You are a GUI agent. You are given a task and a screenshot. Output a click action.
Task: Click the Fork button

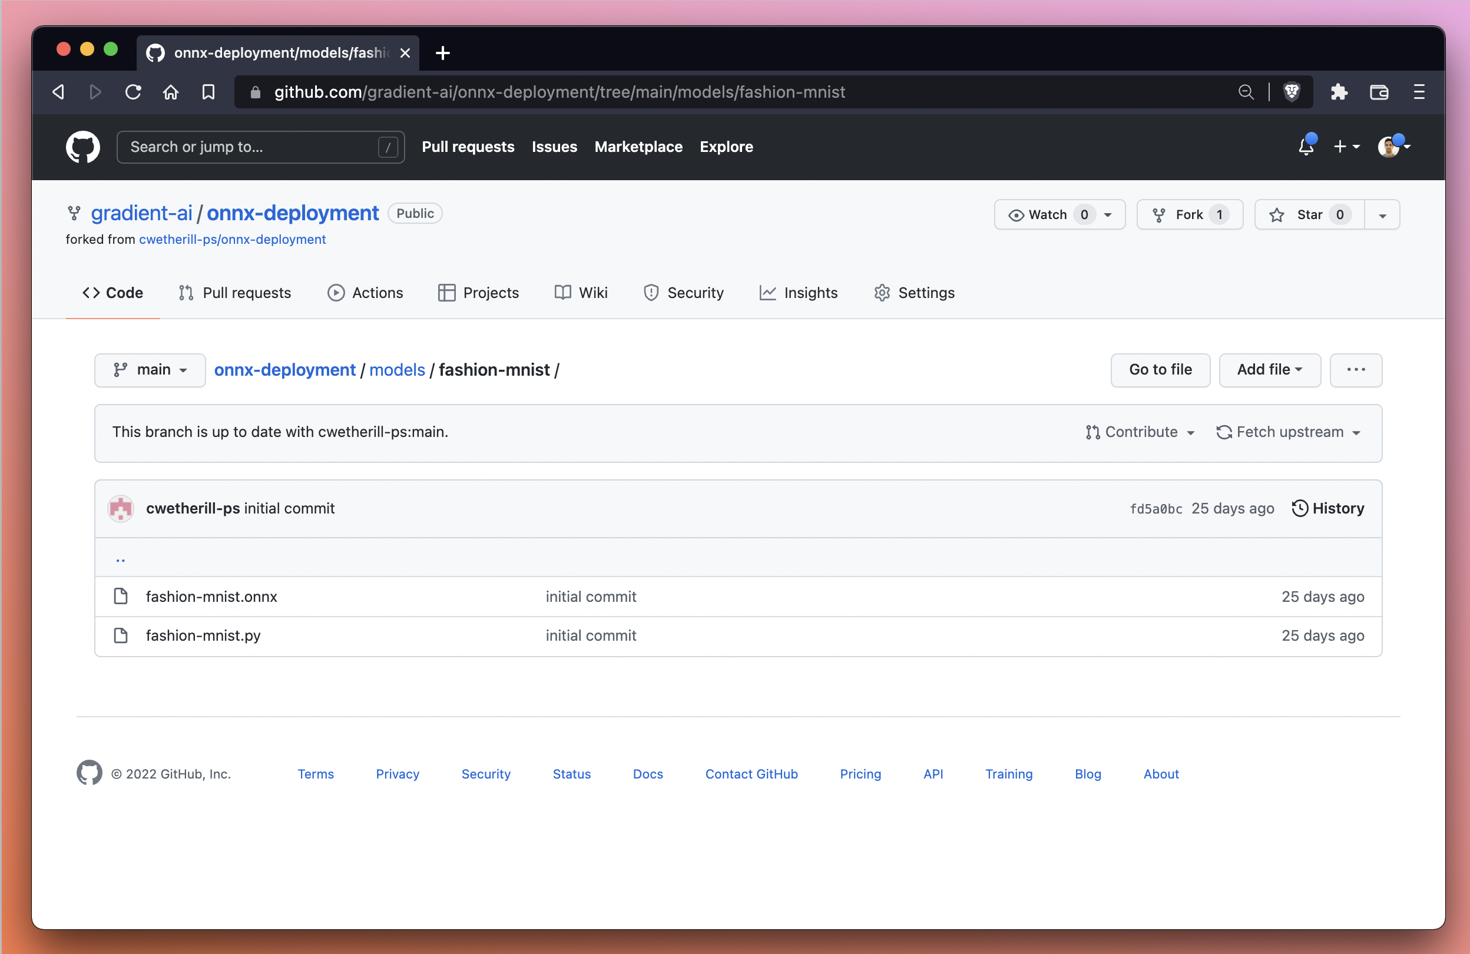pyautogui.click(x=1189, y=215)
